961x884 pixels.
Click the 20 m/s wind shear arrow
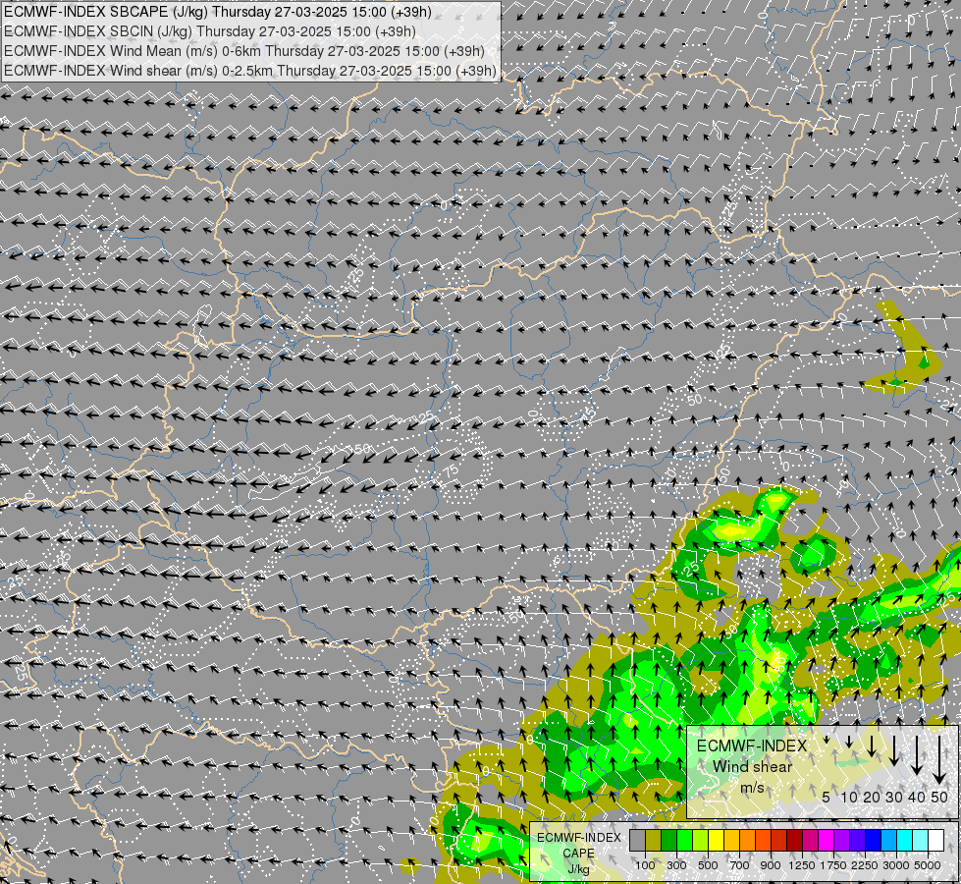pos(872,746)
